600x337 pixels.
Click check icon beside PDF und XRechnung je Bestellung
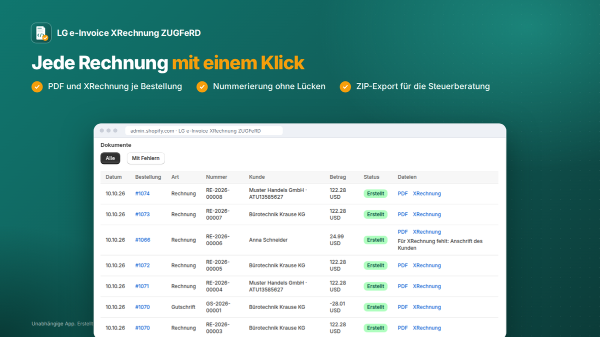[37, 87]
